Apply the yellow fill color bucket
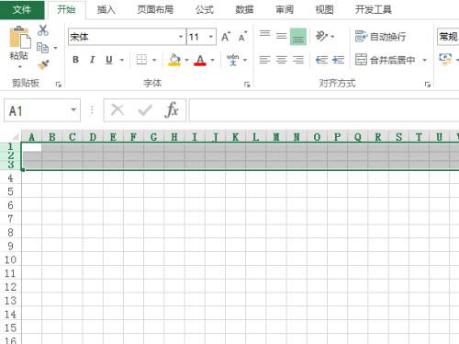Viewport: 459px width, 344px height. (174, 60)
